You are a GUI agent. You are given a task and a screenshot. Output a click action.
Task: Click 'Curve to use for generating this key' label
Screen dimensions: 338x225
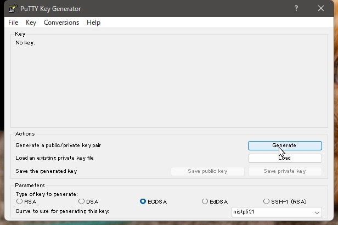point(62,211)
